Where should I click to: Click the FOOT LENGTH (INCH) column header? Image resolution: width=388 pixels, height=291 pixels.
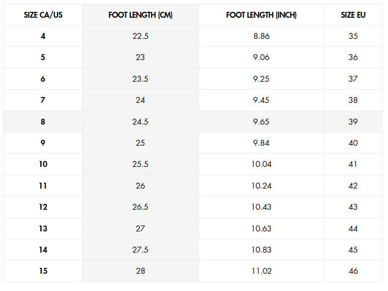pyautogui.click(x=261, y=15)
